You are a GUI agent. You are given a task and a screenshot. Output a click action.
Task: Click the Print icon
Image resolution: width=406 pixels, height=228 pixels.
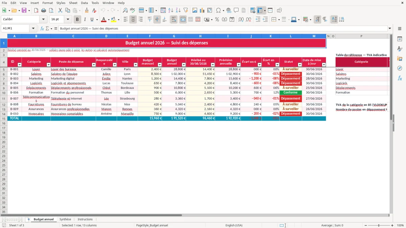click(x=44, y=10)
